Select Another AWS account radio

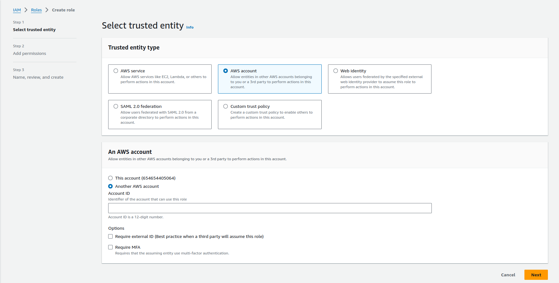(110, 186)
